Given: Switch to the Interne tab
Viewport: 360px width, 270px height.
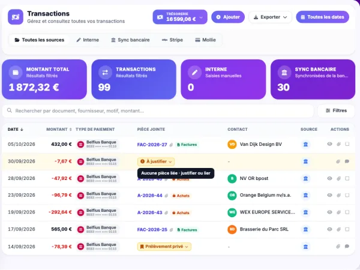Looking at the screenshot, I should [88, 40].
